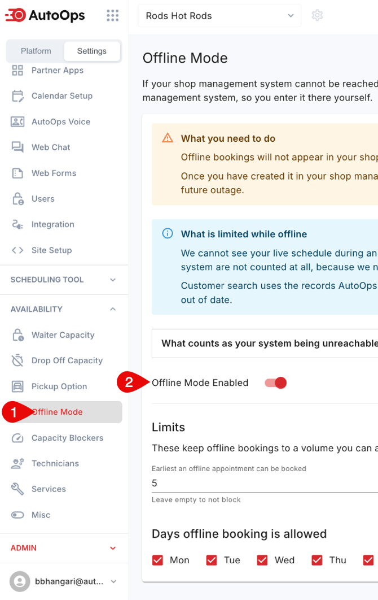The width and height of the screenshot is (378, 600).
Task: Click the Web Chat bubble icon
Action: (x=17, y=147)
